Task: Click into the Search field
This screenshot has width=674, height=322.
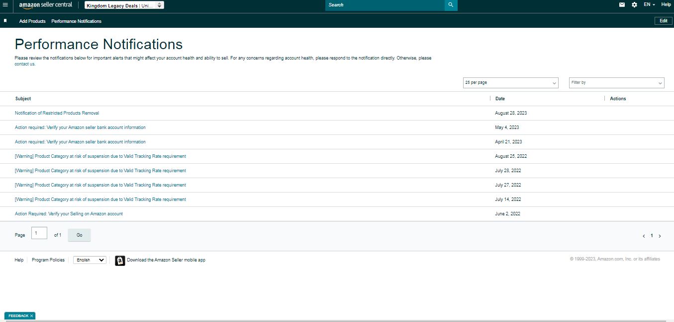Action: pyautogui.click(x=385, y=5)
